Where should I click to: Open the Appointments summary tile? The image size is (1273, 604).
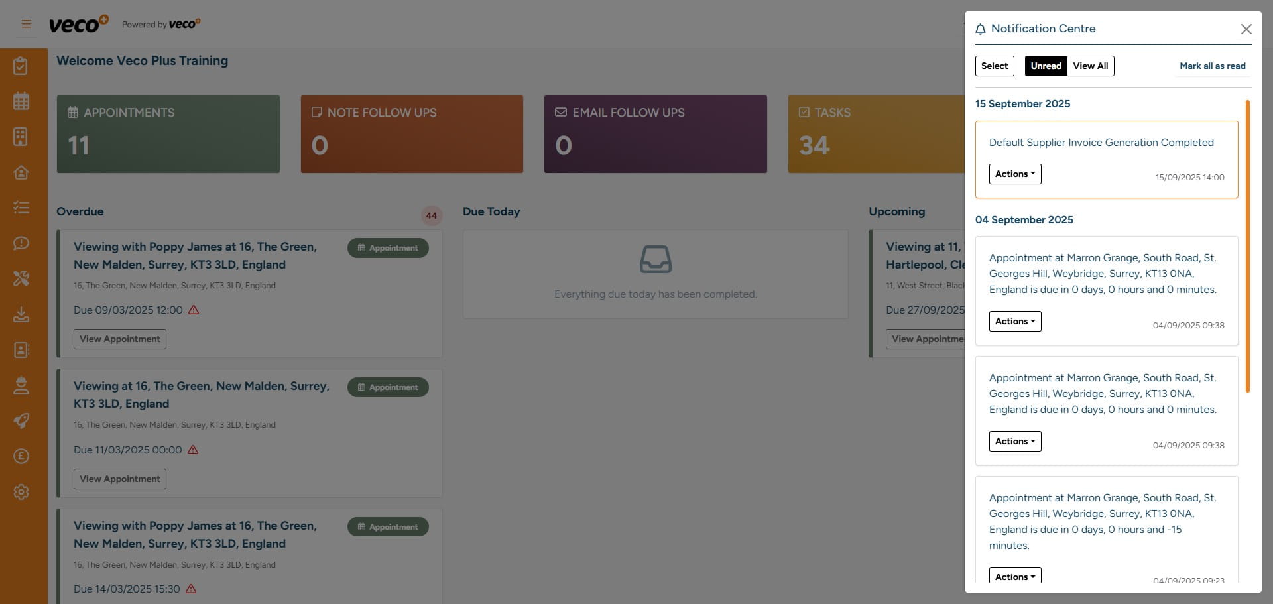(168, 134)
